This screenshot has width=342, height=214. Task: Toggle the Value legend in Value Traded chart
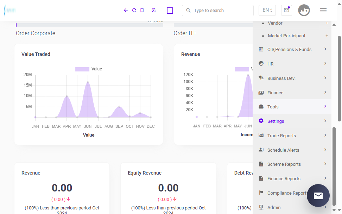(89, 69)
